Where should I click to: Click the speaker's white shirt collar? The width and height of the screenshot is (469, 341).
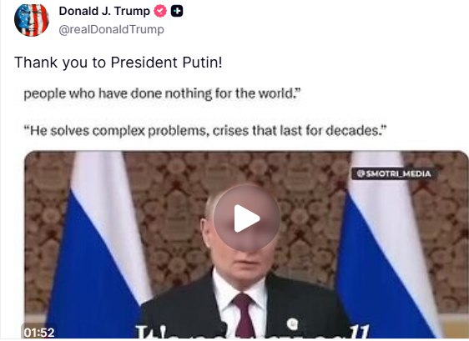pos(240,287)
